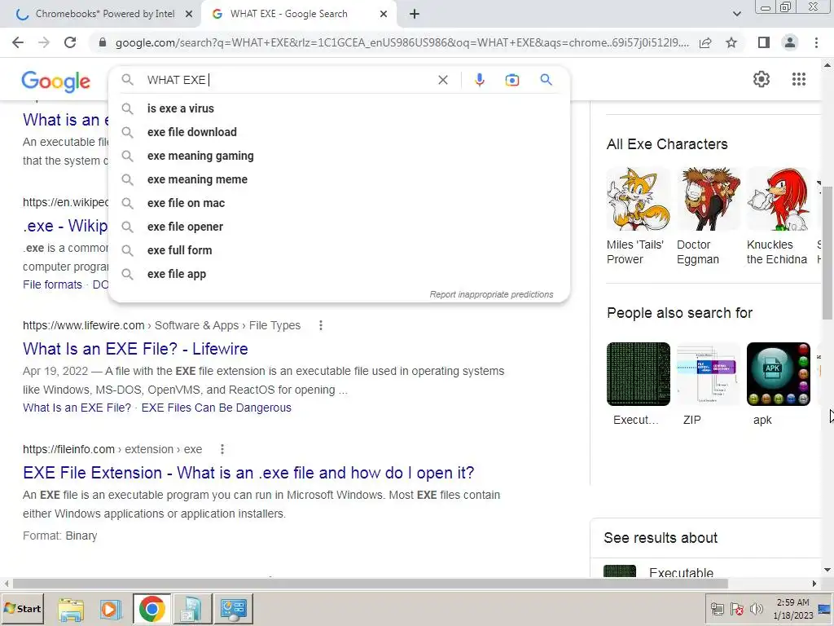Reload the current page

pos(70,42)
